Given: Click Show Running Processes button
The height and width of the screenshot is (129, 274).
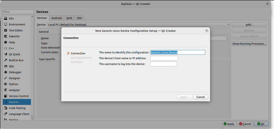Looking at the screenshot, I should click(x=249, y=43).
